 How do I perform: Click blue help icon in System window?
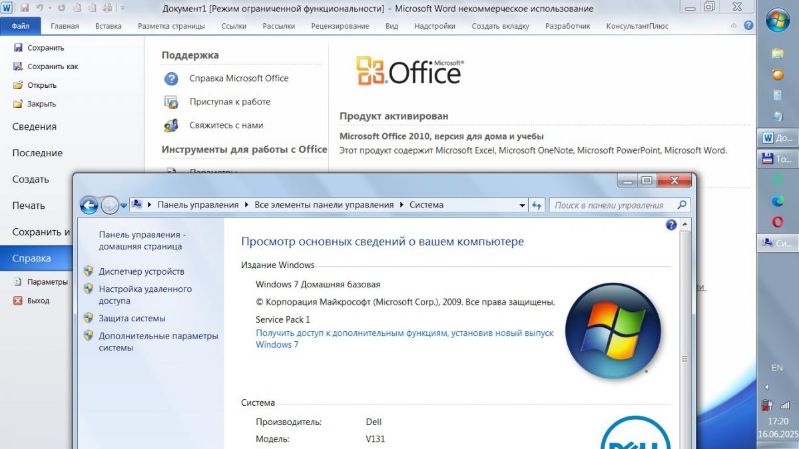click(671, 225)
